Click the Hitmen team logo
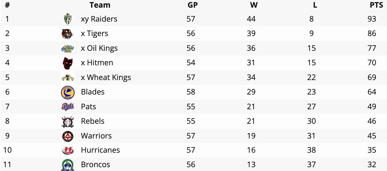 tap(68, 63)
